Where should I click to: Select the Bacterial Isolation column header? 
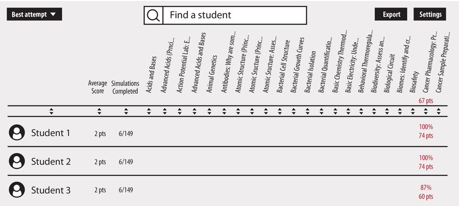(x=310, y=72)
